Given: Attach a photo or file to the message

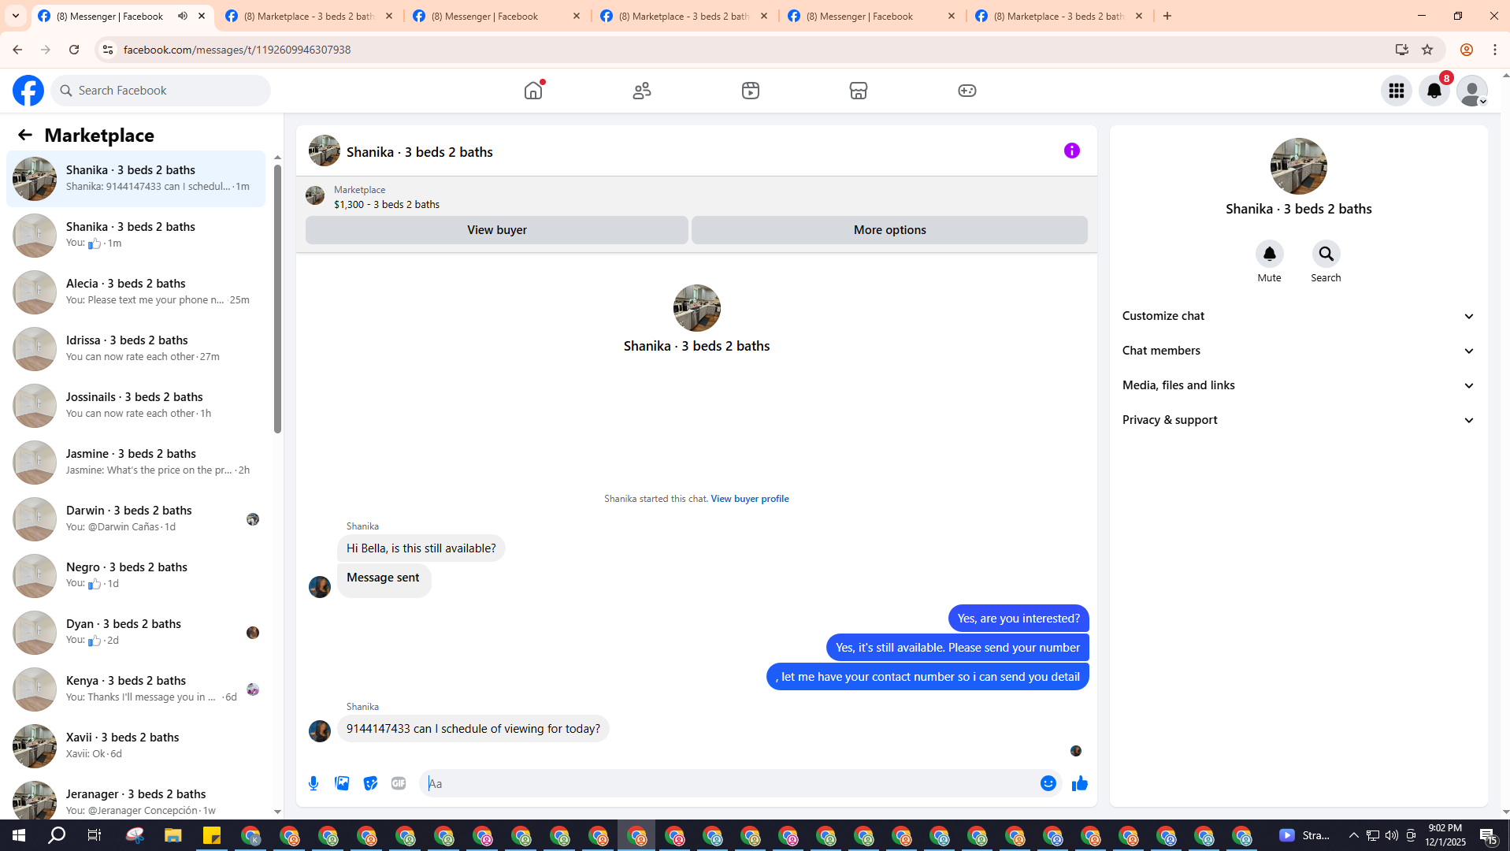Looking at the screenshot, I should (x=342, y=783).
